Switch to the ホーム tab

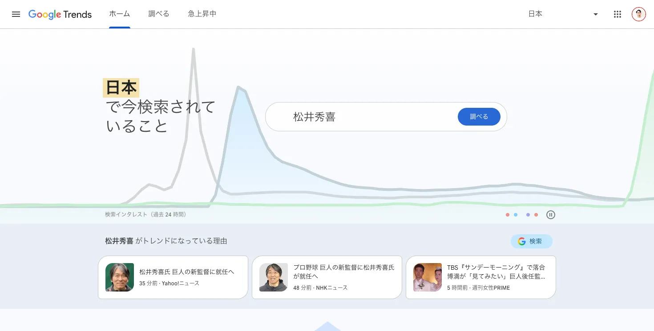pos(120,14)
